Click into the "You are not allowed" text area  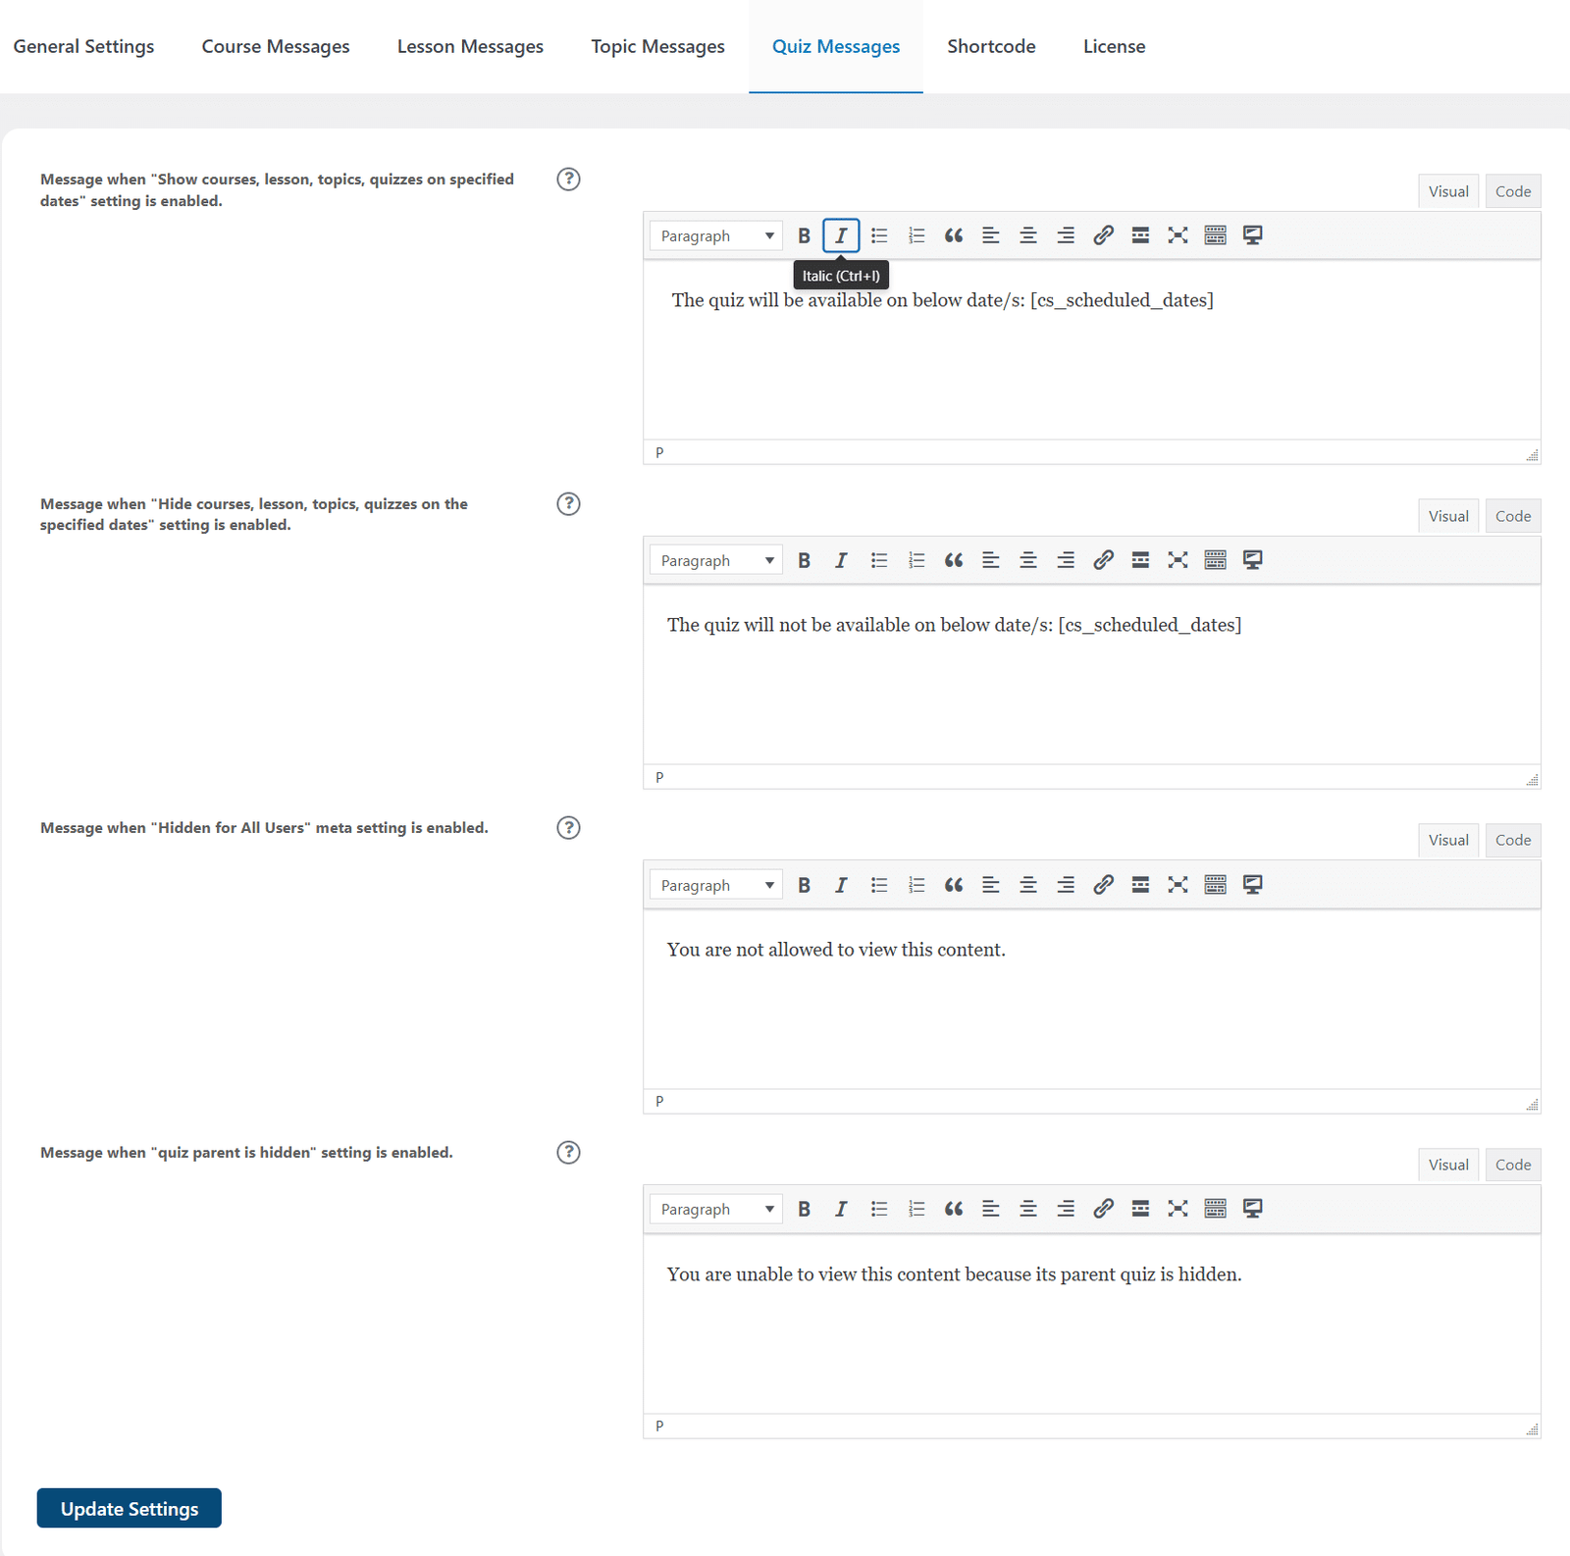[1091, 999]
